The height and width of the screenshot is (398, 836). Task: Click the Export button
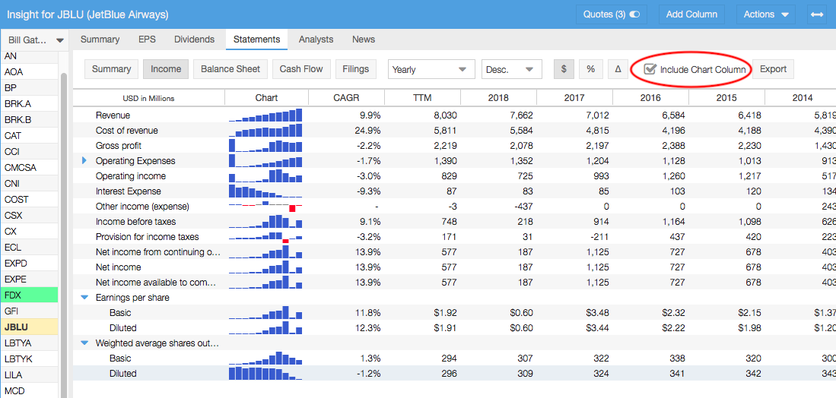tap(773, 69)
